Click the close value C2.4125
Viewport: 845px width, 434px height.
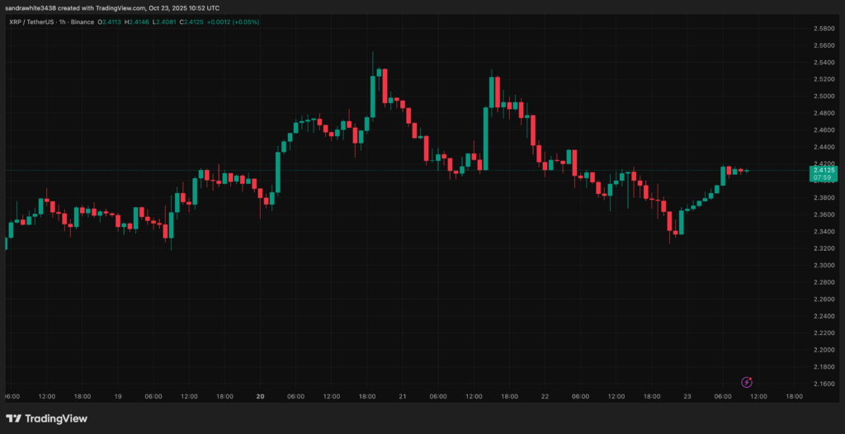pyautogui.click(x=191, y=22)
